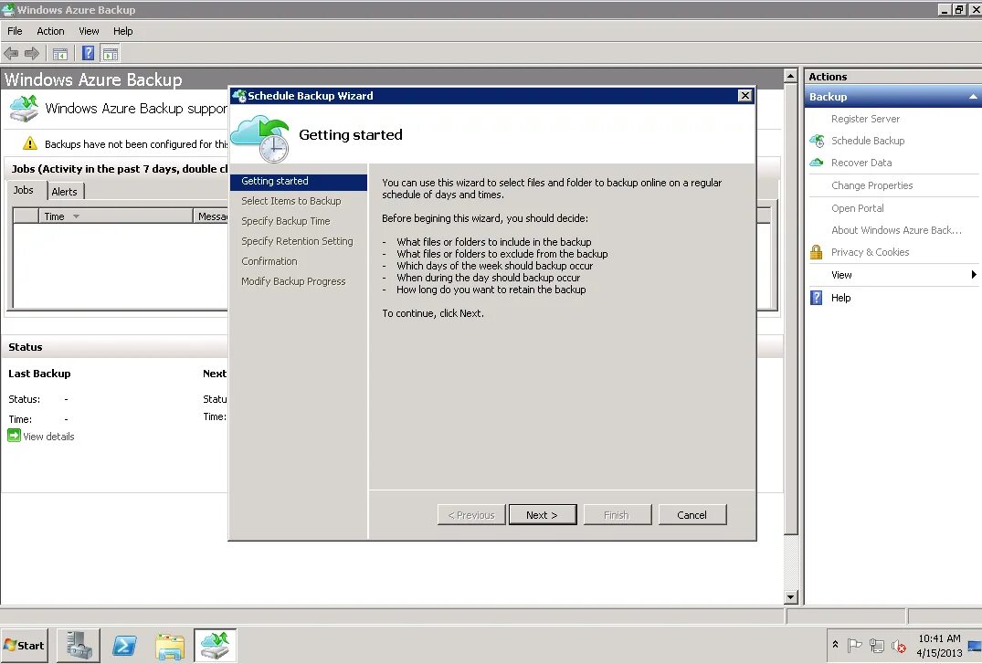982x664 pixels.
Task: Click the down arrow on the right scrollbar
Action: coord(789,595)
